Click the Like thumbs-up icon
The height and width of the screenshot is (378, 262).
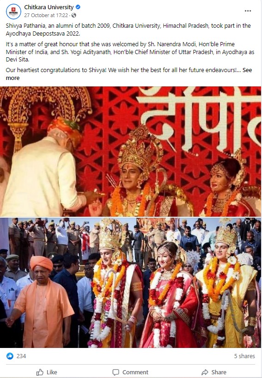tap(40, 372)
